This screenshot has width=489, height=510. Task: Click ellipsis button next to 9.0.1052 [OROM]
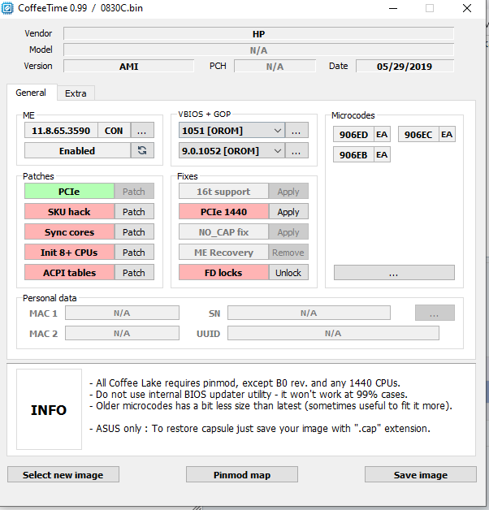[x=296, y=151]
